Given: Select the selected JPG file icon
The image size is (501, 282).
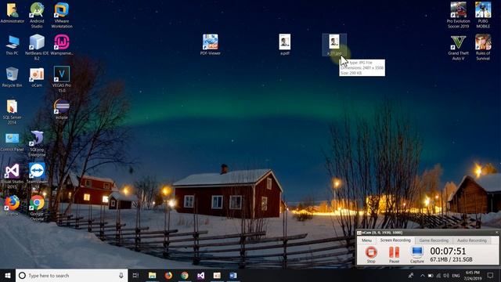Looking at the screenshot, I should tap(334, 45).
